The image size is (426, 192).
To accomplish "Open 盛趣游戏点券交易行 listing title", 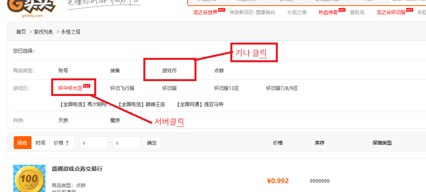I will 77,169.
